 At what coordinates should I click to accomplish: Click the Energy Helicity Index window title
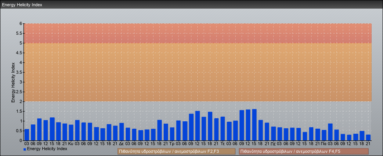pyautogui.click(x=22, y=5)
